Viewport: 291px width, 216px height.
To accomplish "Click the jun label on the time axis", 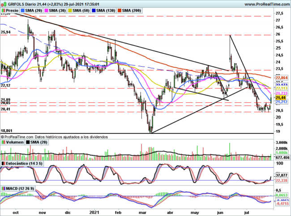I will point(220,212).
